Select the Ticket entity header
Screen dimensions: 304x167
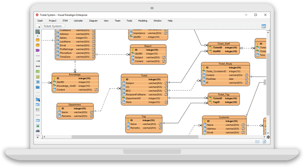point(144,76)
